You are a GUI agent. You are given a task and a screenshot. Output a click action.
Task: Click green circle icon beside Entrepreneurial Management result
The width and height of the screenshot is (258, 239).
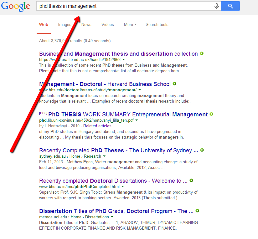pos(211,114)
